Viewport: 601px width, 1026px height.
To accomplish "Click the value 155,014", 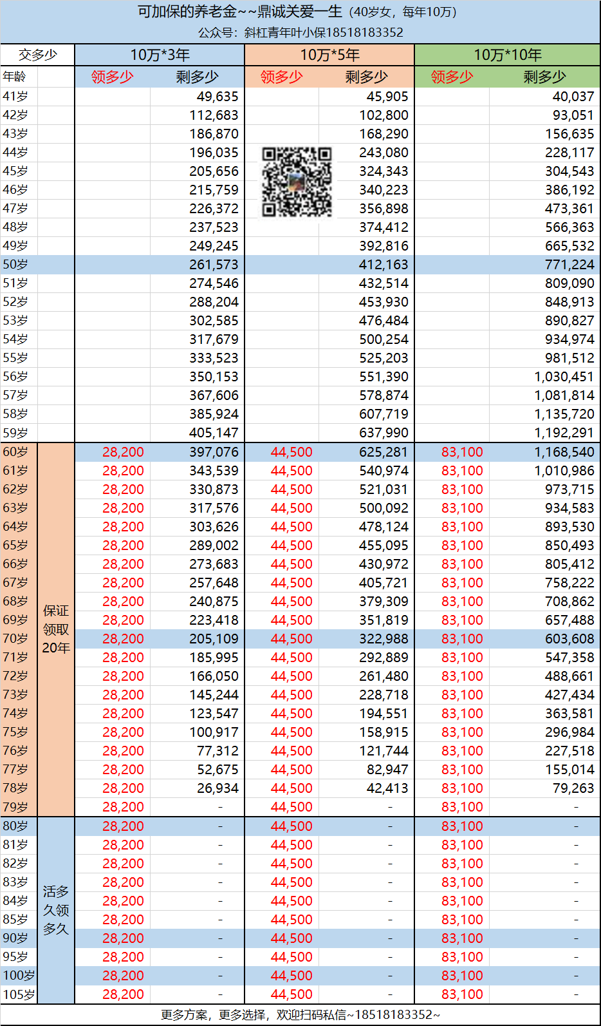I will pos(569,770).
